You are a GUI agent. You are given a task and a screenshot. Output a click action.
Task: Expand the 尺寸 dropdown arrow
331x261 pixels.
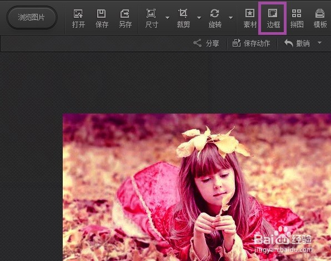[167, 18]
